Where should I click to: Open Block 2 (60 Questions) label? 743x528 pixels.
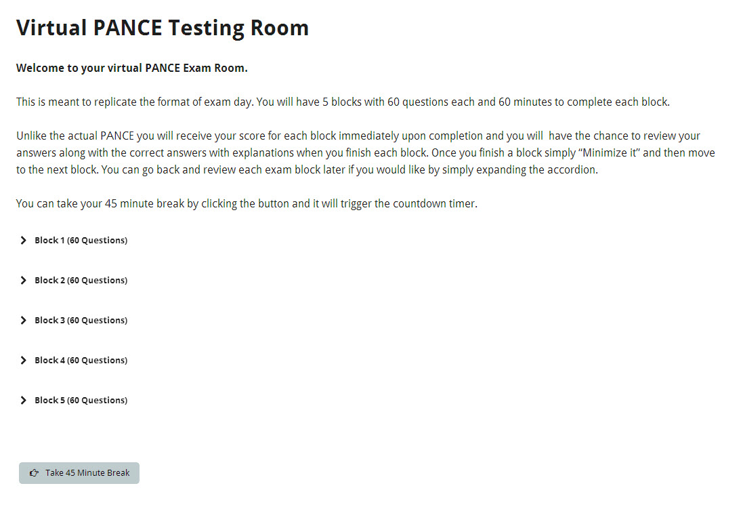(x=81, y=281)
